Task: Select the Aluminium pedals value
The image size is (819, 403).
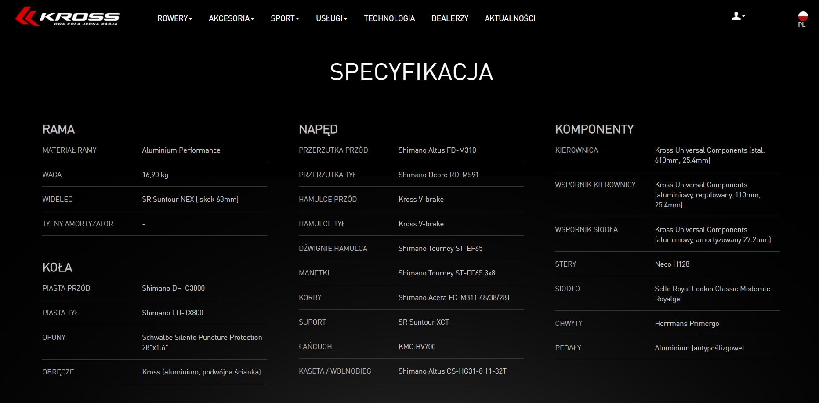Action: click(x=699, y=348)
